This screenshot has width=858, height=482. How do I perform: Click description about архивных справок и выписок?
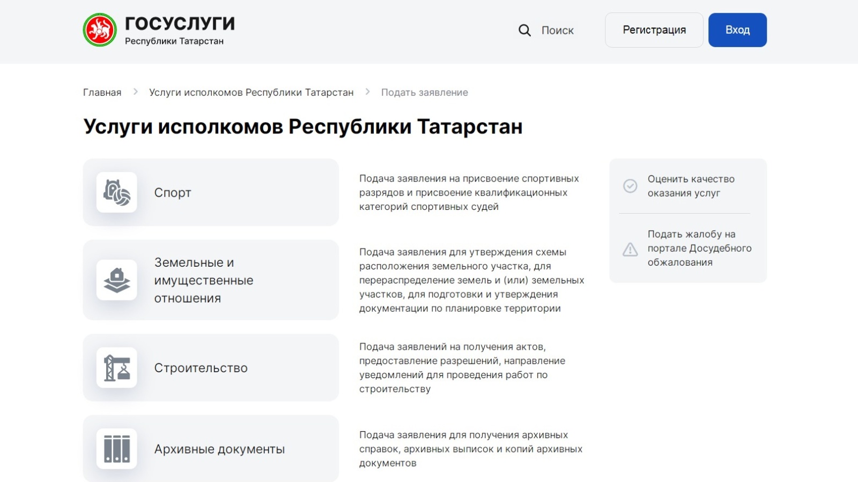pyautogui.click(x=471, y=449)
